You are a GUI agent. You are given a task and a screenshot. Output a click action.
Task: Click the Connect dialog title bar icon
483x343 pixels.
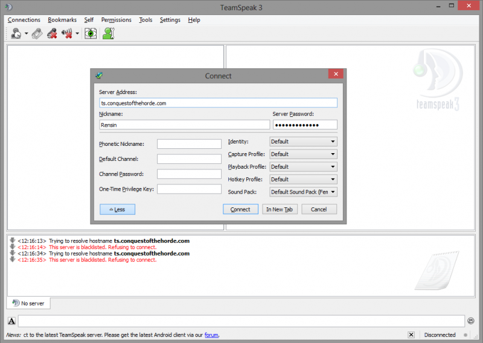click(99, 75)
